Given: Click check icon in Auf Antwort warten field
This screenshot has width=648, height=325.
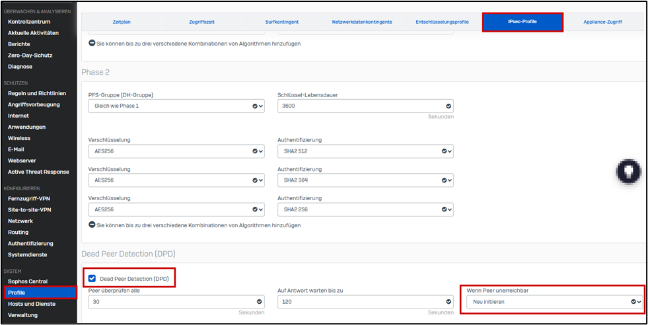Looking at the screenshot, I should tap(449, 302).
